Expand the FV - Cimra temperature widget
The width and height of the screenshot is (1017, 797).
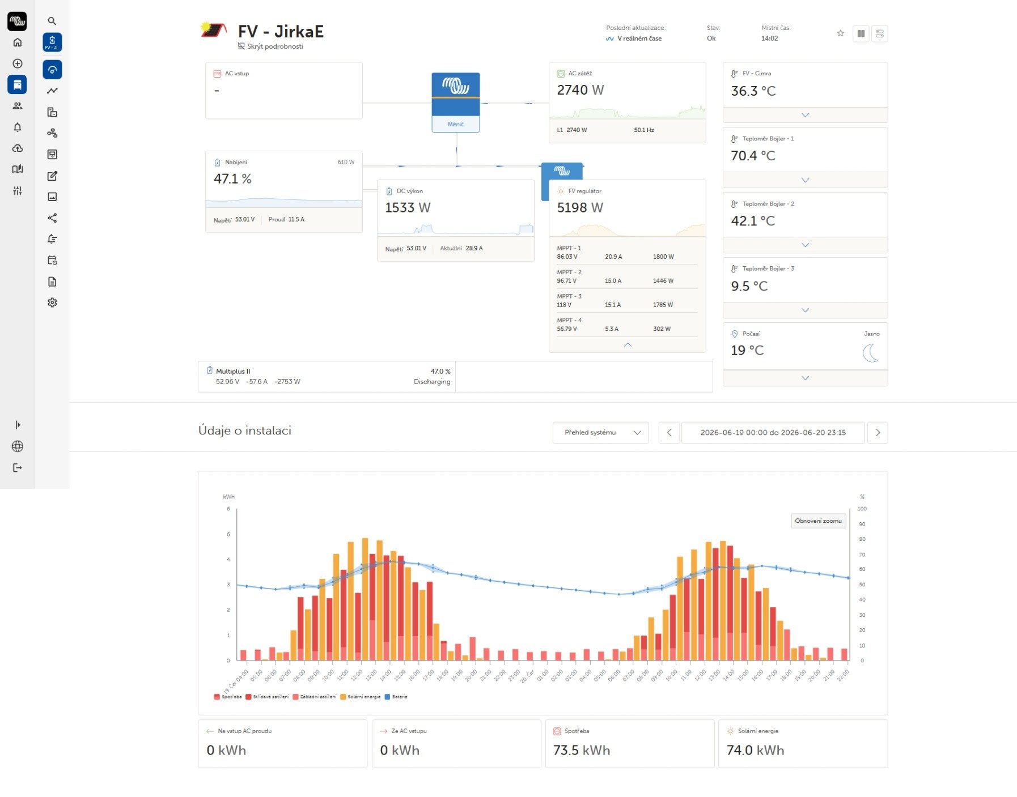pos(805,115)
